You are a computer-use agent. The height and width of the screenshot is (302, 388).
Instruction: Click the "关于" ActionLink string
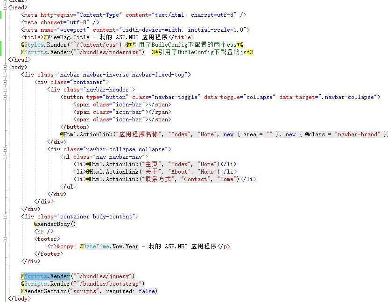152,172
